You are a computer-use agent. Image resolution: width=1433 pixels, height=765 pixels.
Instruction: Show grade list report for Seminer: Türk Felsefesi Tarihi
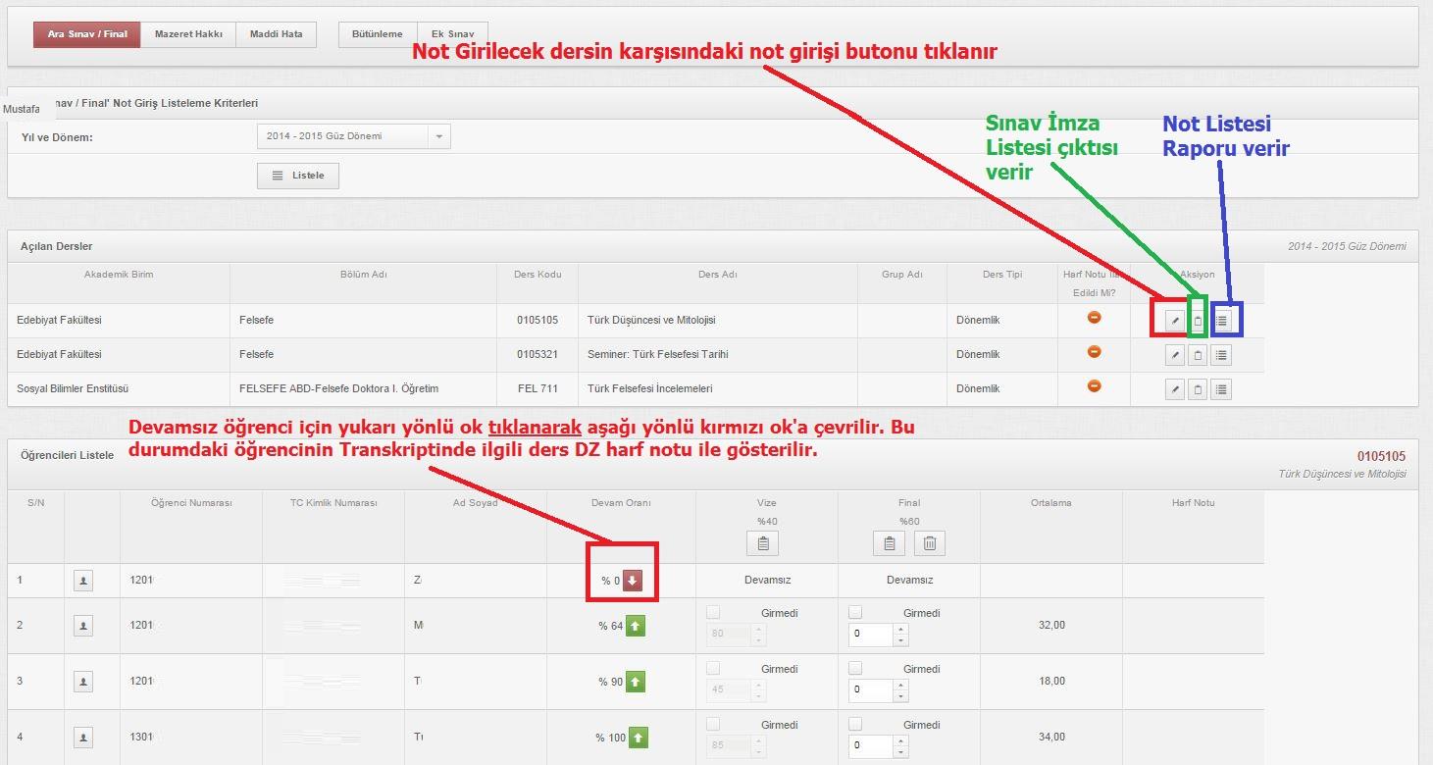(x=1221, y=355)
